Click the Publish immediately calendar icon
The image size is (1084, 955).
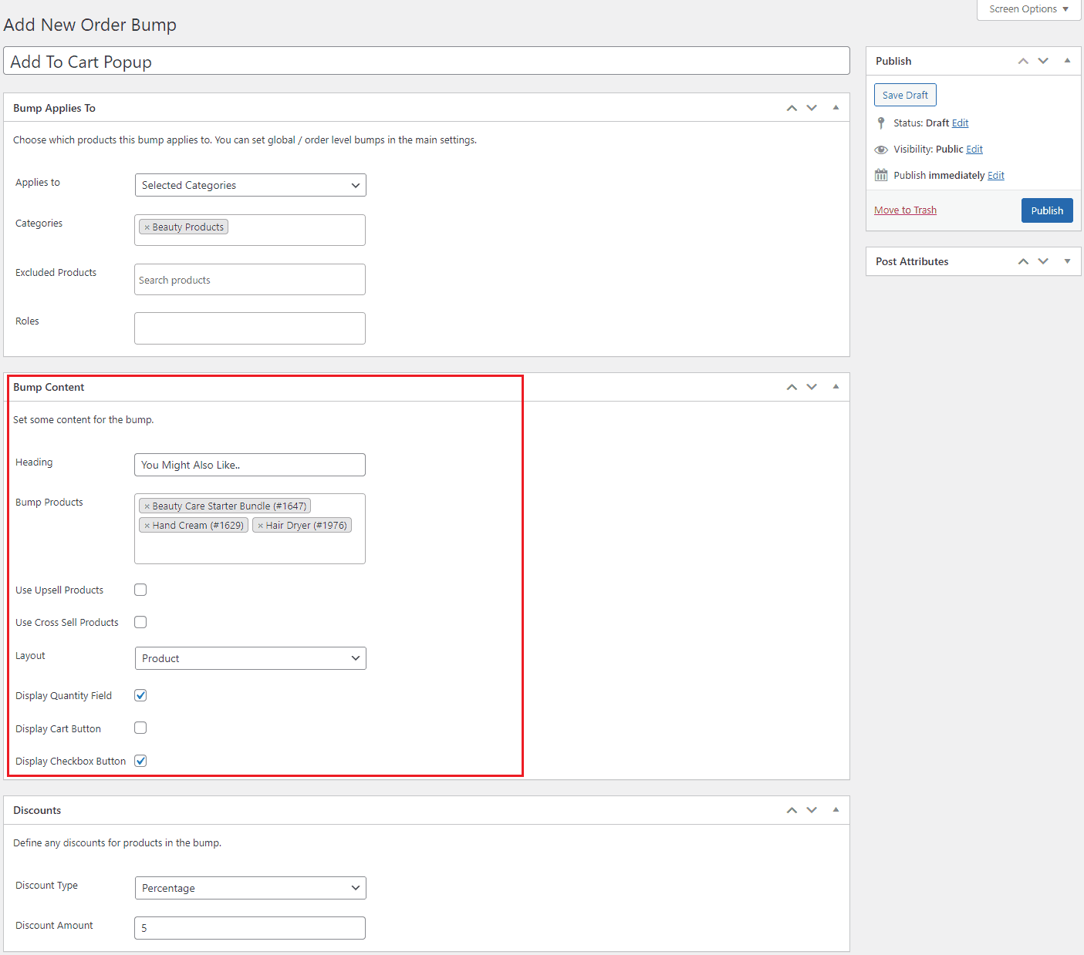click(x=881, y=175)
